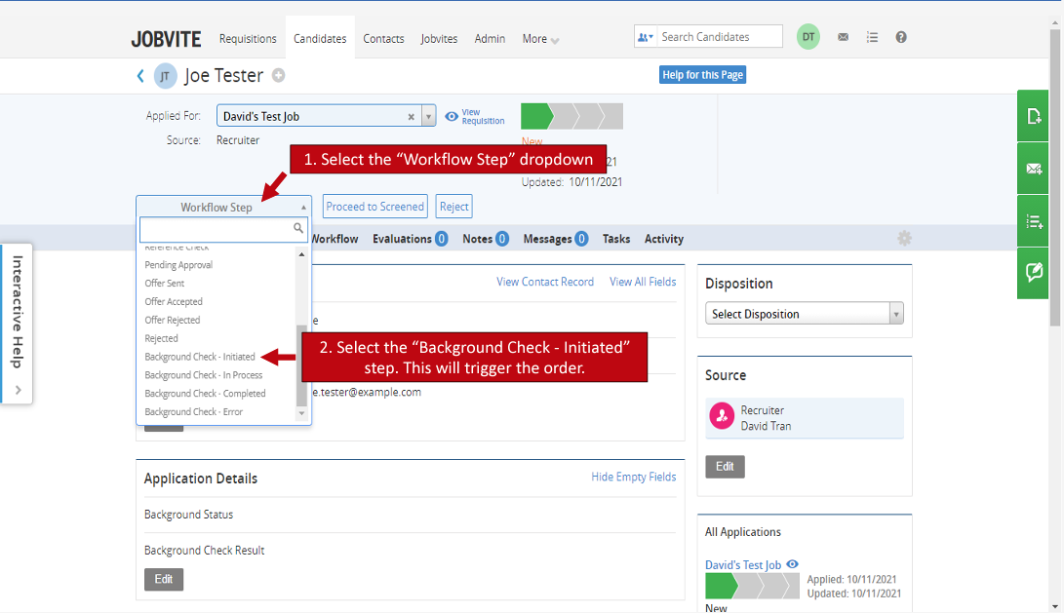Click the green add document sidebar icon
This screenshot has width=1064, height=613.
(x=1034, y=117)
